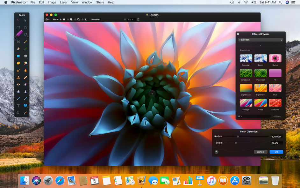The image size is (300, 188).
Task: Cancel the Pinch Distortion dialog
Action: [x=261, y=152]
